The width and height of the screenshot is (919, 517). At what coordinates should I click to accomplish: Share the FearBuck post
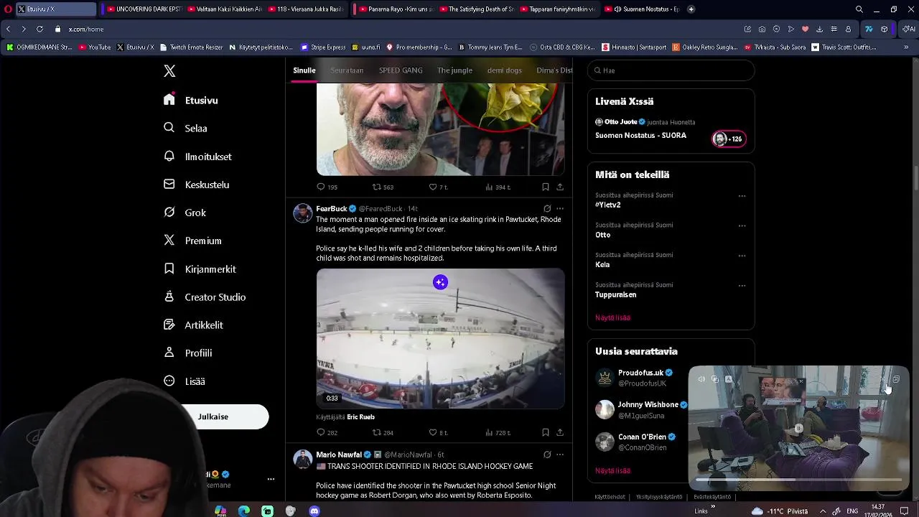(x=560, y=432)
